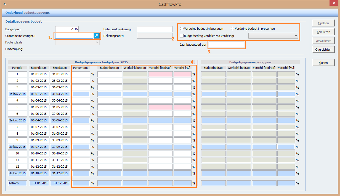
Task: Click previous-year Werkelijk bedrag field for period 6
Action: click(x=239, y=114)
